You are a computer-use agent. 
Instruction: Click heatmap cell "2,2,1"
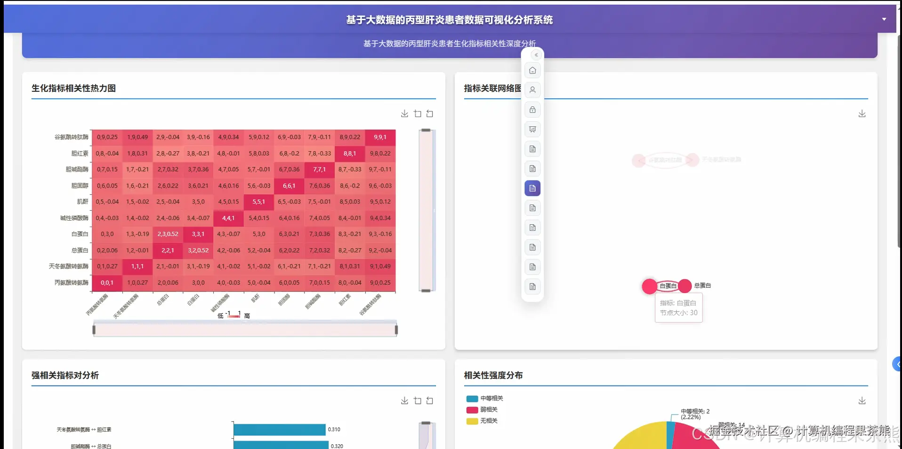tap(168, 250)
